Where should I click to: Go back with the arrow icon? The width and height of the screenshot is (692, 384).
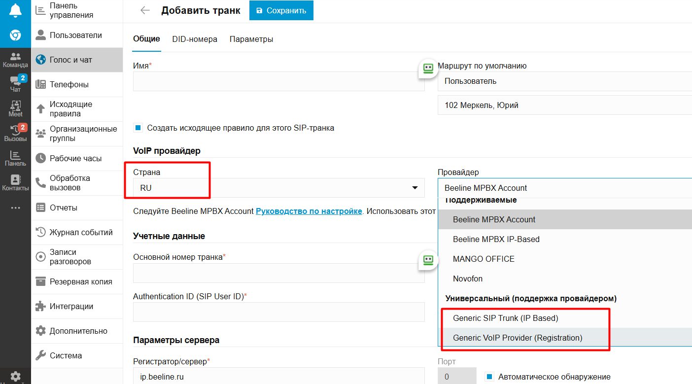coord(145,10)
